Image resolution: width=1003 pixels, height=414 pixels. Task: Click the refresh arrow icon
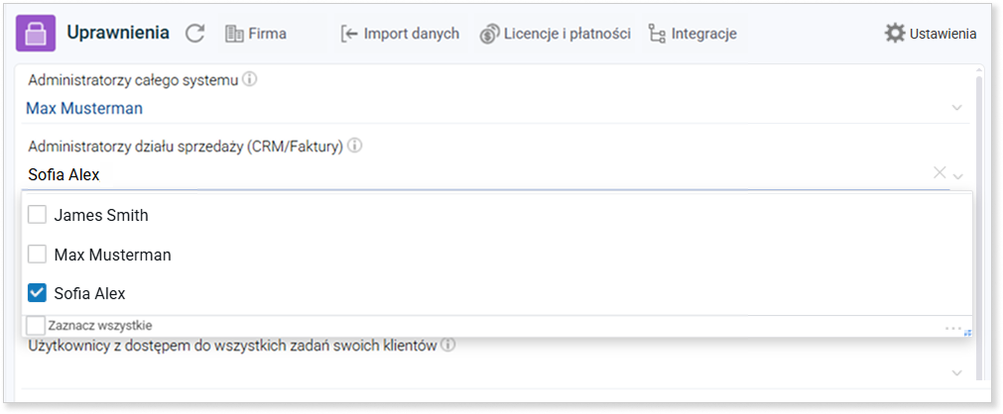(194, 34)
